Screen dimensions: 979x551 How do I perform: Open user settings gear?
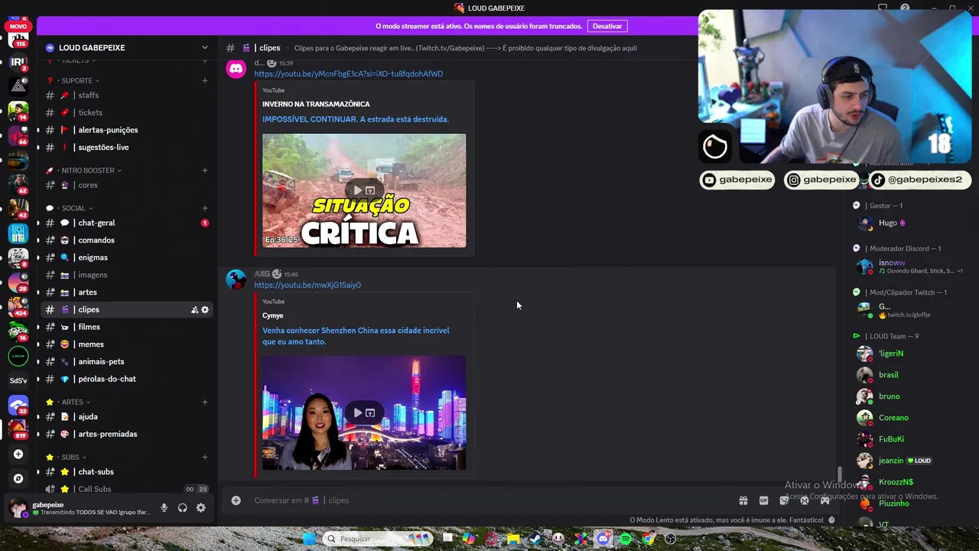click(200, 508)
